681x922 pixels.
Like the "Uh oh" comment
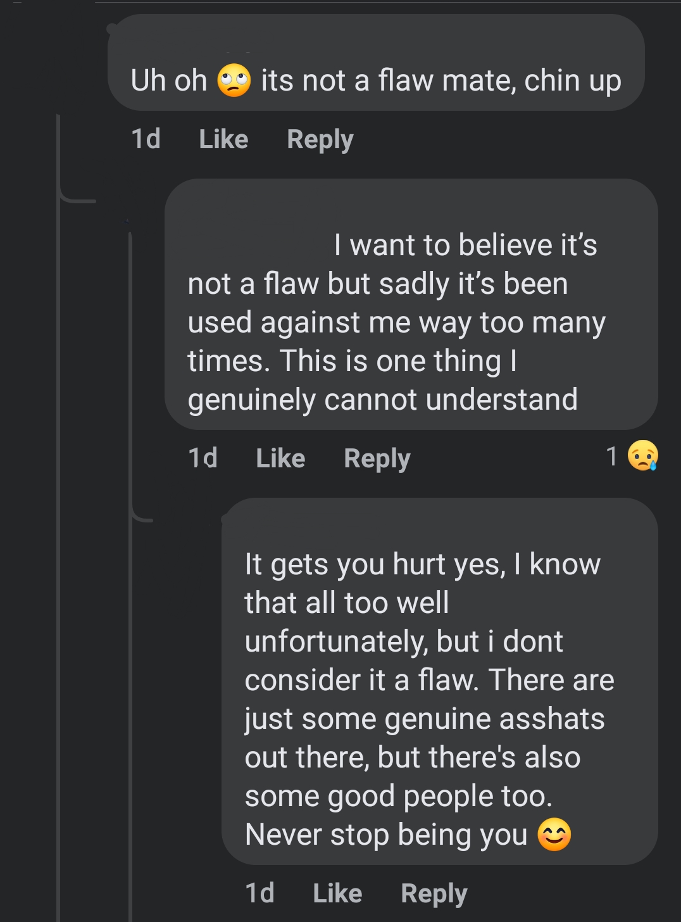click(223, 139)
